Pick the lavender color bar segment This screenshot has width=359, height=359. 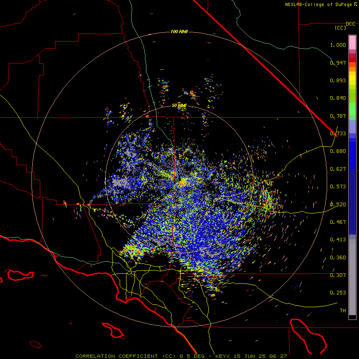coord(352,126)
